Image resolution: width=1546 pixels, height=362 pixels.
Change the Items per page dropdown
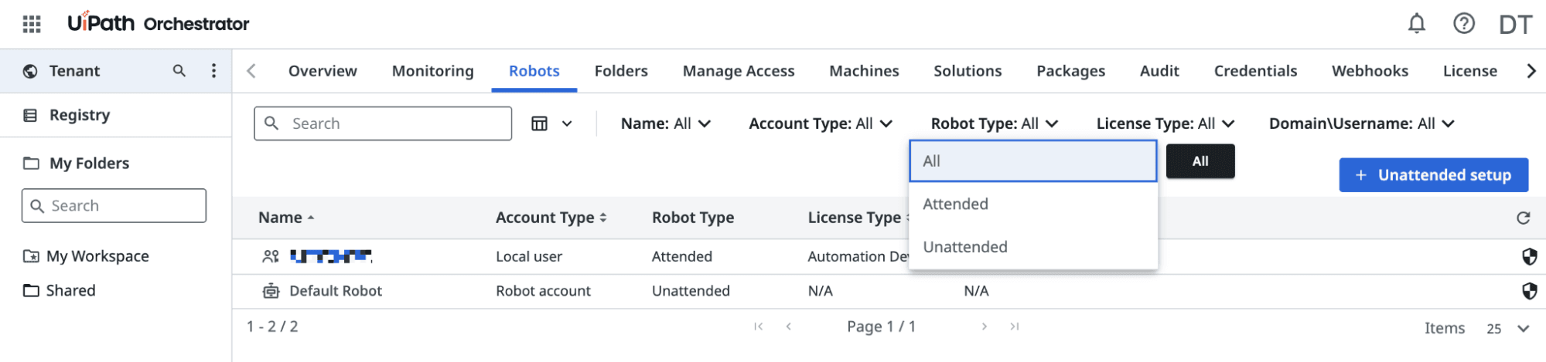pos(1507,328)
